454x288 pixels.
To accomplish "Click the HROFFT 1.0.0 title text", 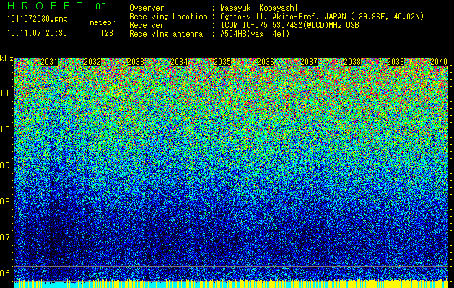I will [57, 6].
